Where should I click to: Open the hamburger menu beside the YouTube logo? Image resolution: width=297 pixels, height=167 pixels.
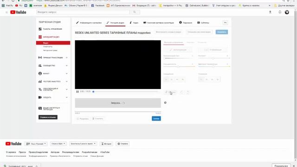click(6, 13)
